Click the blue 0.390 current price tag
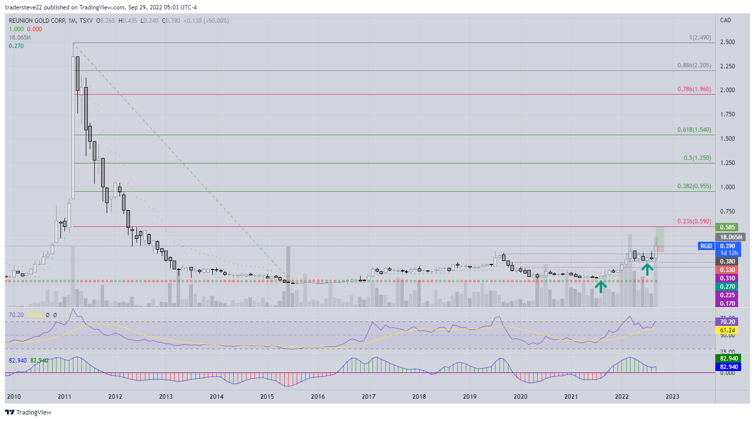Image resolution: width=755 pixels, height=421 pixels. tap(728, 246)
